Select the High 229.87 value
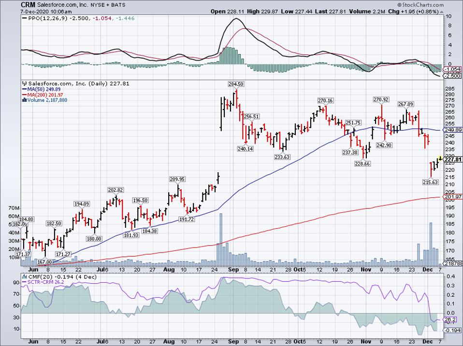This screenshot has height=346, width=463. tap(262, 12)
